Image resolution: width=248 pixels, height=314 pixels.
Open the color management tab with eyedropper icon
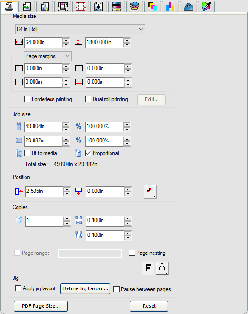pyautogui.click(x=206, y=7)
